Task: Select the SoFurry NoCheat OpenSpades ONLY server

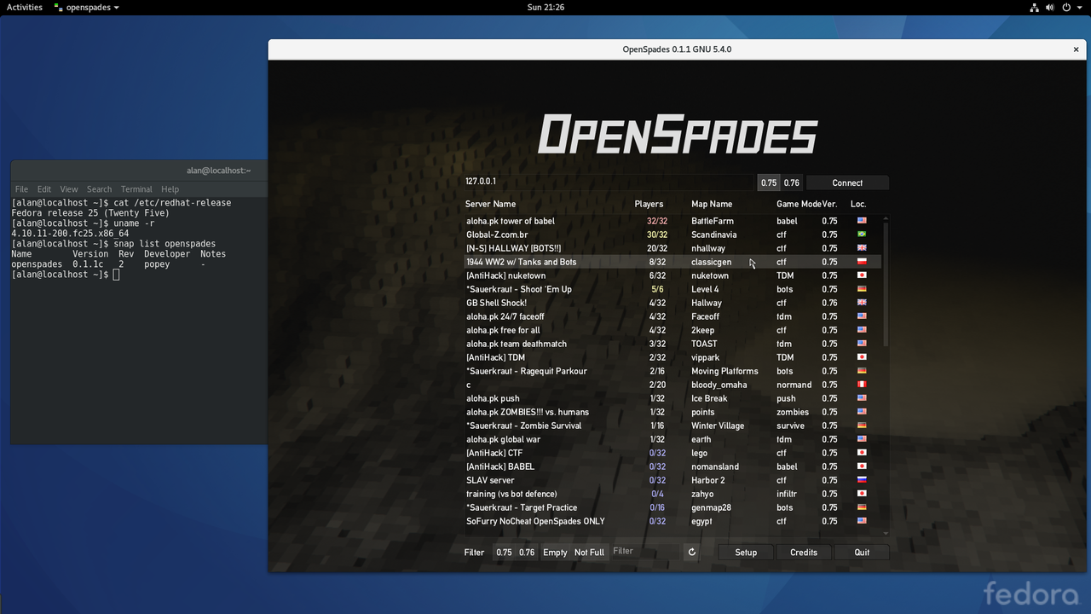Action: click(672, 521)
